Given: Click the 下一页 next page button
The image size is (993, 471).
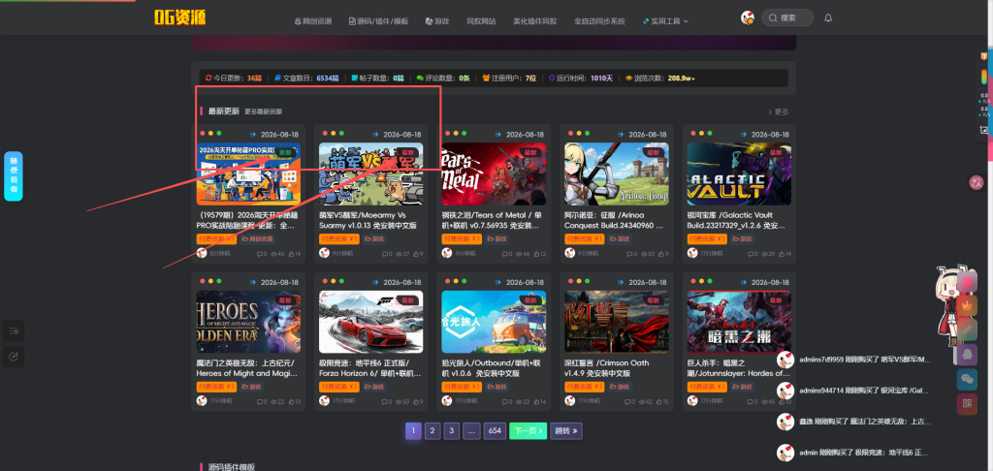Looking at the screenshot, I should coord(529,431).
